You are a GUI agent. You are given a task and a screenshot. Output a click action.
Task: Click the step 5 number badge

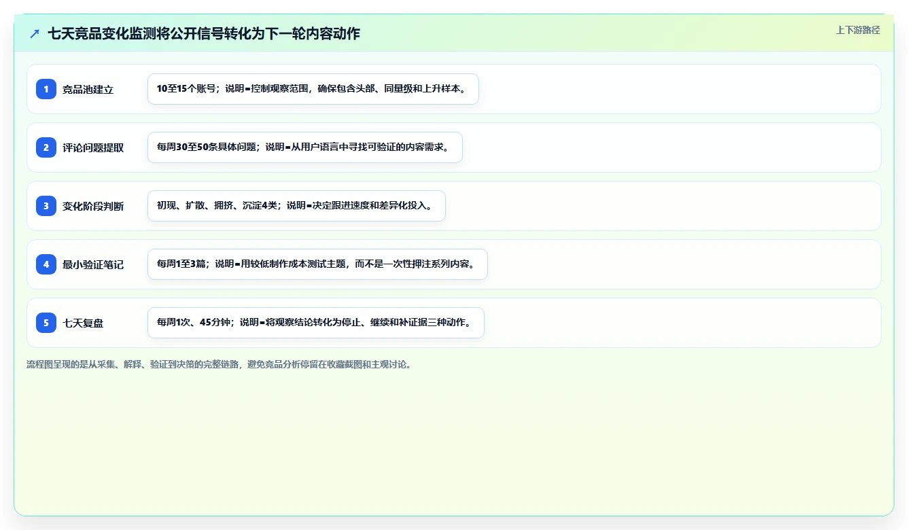[46, 323]
